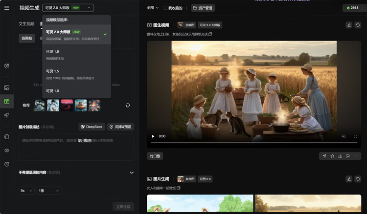Click the 可图 2.0 model tag
The width and height of the screenshot is (367, 214).
point(205,179)
